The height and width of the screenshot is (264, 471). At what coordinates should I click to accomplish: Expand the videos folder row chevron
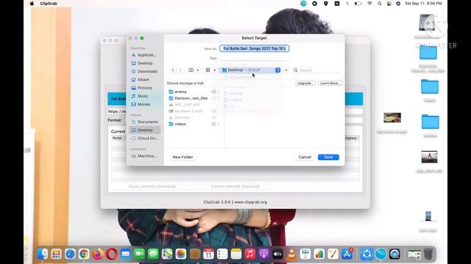click(219, 124)
